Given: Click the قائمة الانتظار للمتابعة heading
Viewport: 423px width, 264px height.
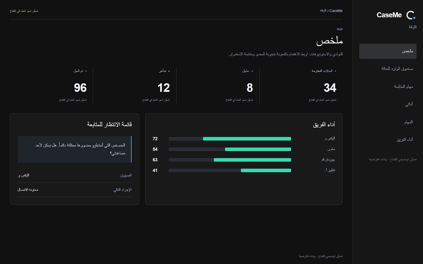Looking at the screenshot, I should pos(109,124).
